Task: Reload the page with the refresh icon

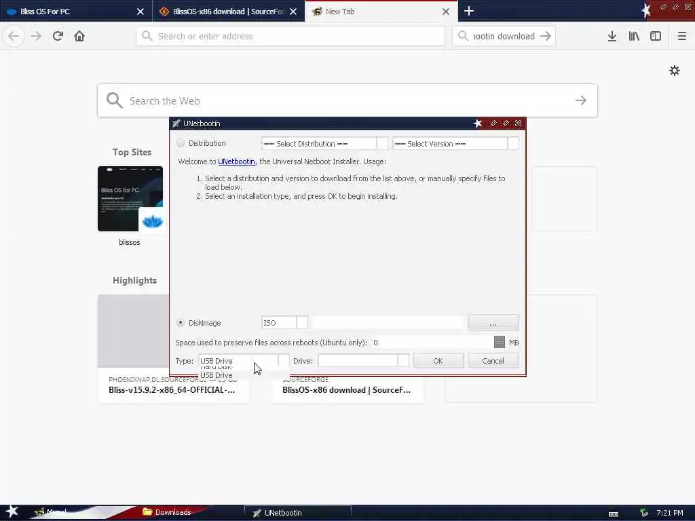Action: (x=58, y=36)
